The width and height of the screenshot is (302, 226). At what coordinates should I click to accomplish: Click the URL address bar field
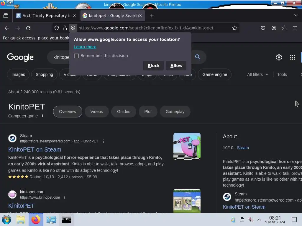pos(146,28)
